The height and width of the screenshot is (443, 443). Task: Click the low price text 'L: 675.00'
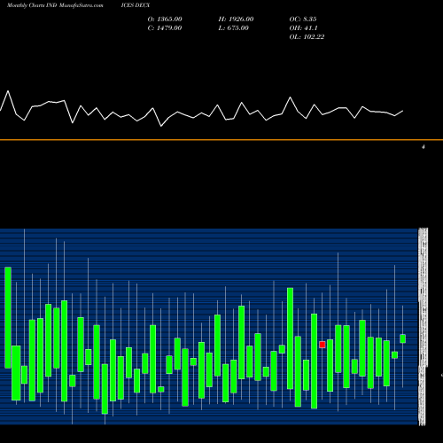234,28
